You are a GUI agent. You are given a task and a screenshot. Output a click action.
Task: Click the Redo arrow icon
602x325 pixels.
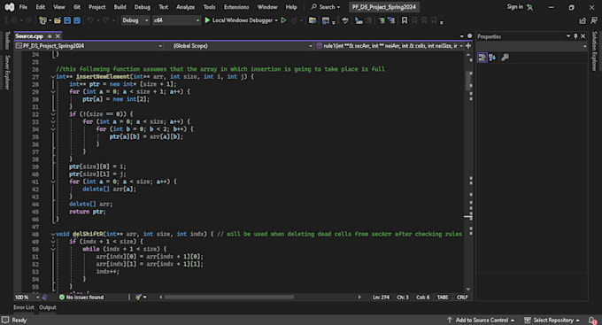[x=105, y=20]
